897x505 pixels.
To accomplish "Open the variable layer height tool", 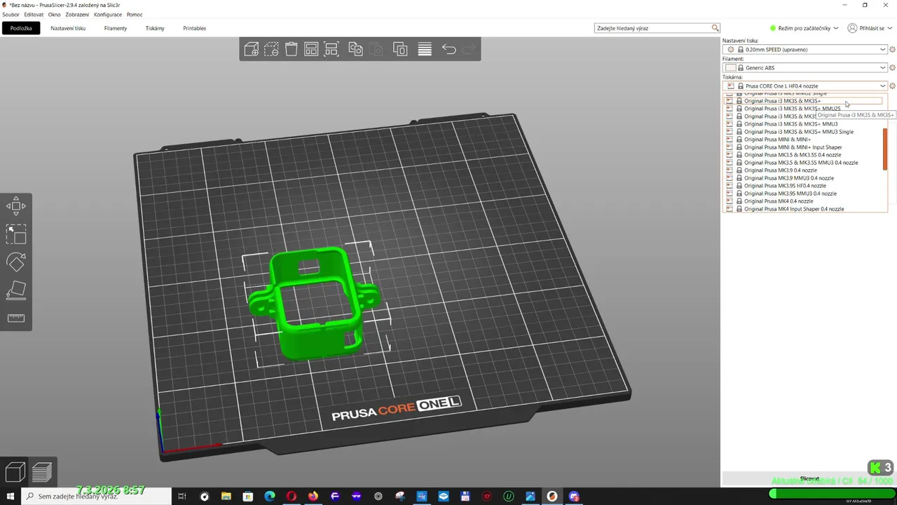I will (425, 49).
